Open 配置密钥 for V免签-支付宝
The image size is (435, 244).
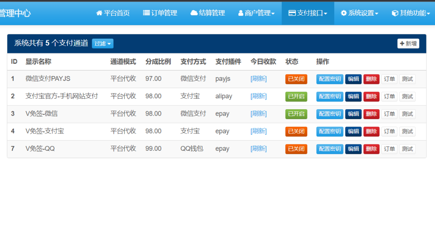(330, 131)
